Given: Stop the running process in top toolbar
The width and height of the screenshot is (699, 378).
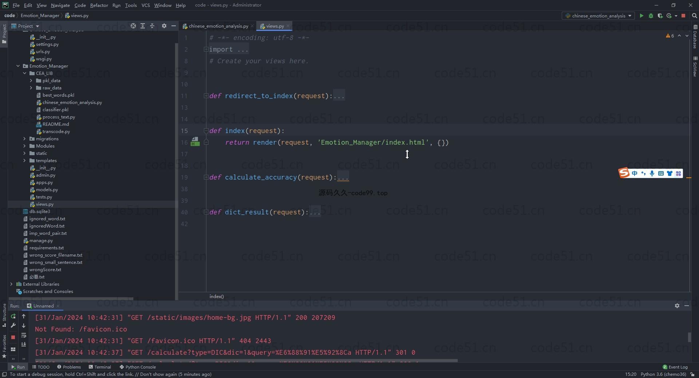Looking at the screenshot, I should click(x=683, y=16).
